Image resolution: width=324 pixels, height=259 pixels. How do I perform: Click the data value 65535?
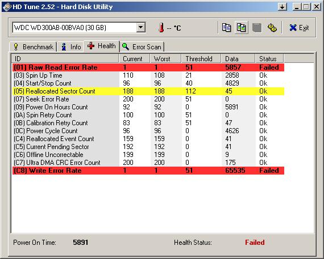click(x=235, y=171)
